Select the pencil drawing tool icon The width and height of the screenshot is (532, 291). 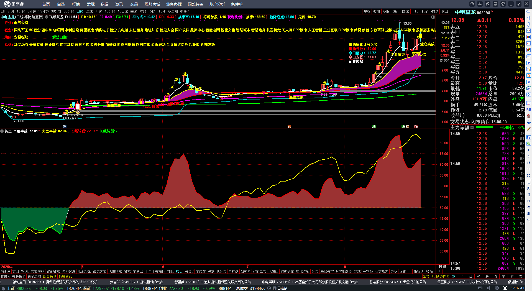click(x=529, y=129)
